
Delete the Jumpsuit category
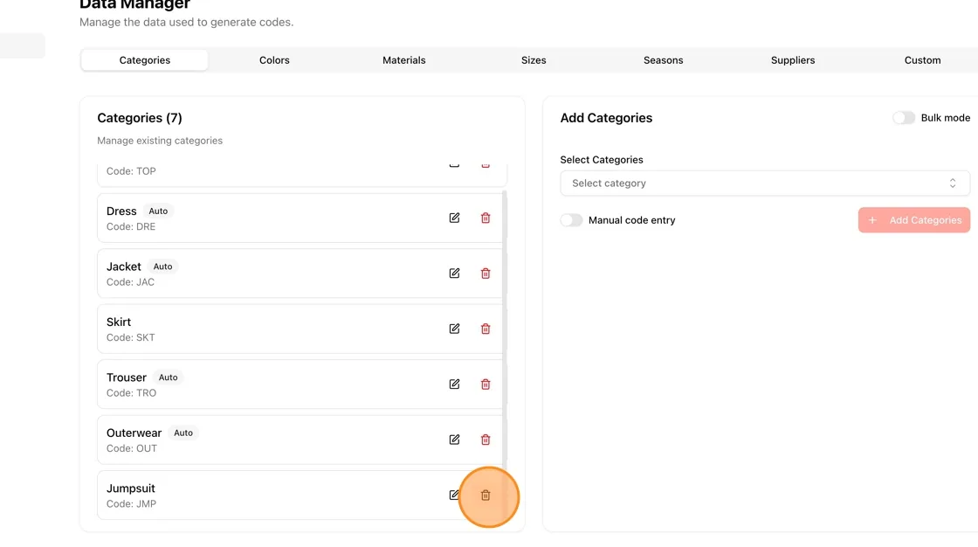pos(486,495)
